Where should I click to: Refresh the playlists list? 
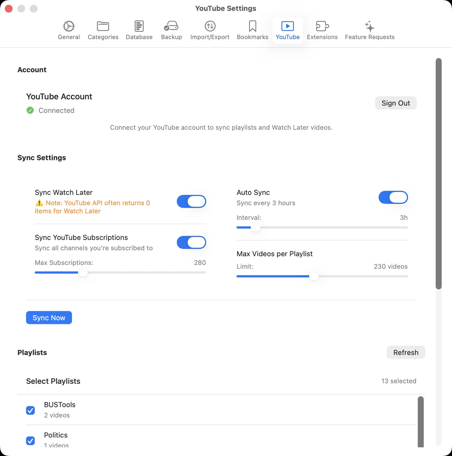(406, 353)
